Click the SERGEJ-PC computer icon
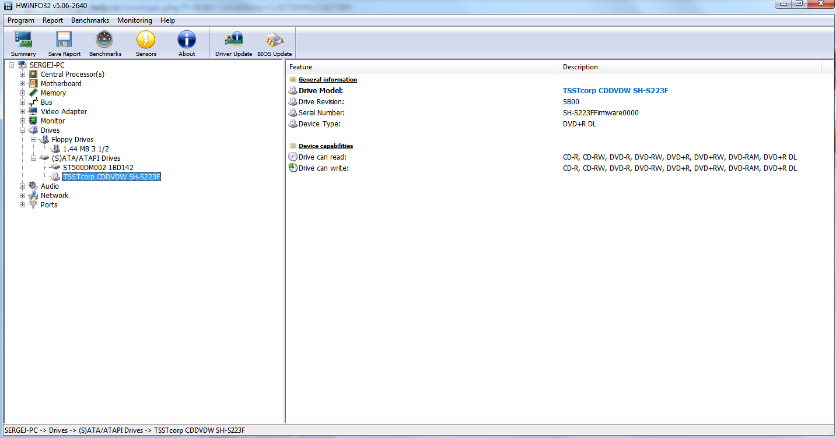 22,65
